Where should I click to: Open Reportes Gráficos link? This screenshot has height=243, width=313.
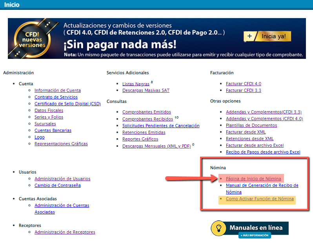pyautogui.click(x=140, y=139)
